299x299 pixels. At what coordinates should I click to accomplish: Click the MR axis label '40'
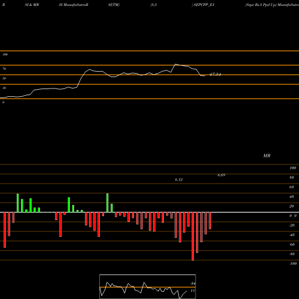[x=291, y=197]
